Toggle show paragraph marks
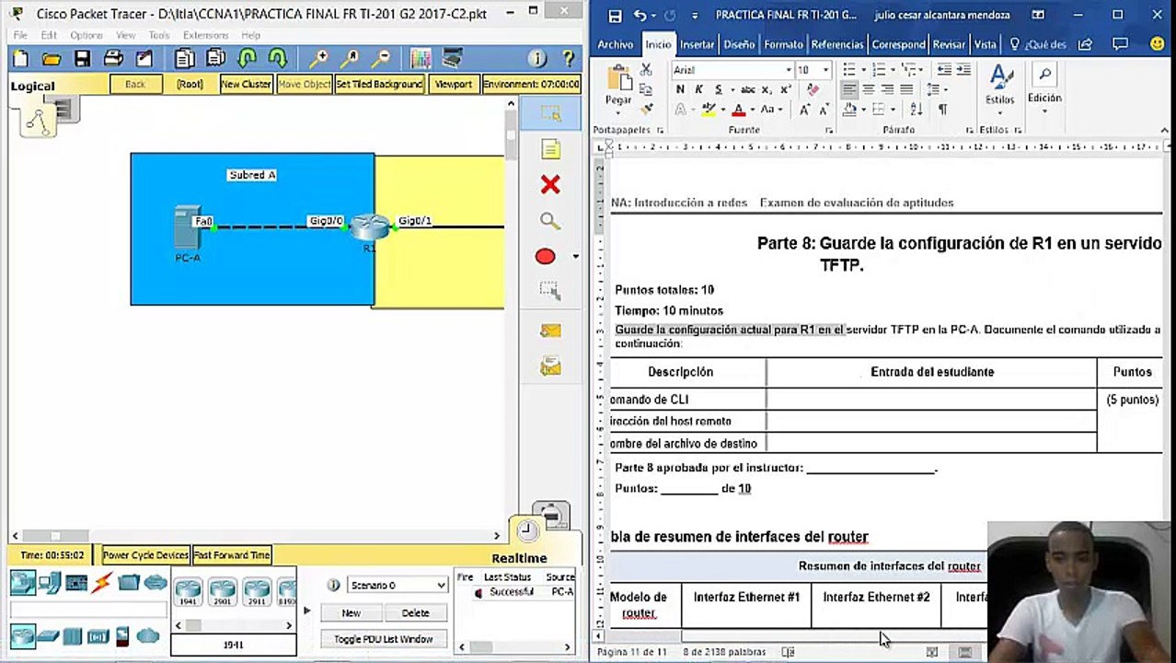The image size is (1176, 663). (x=942, y=109)
